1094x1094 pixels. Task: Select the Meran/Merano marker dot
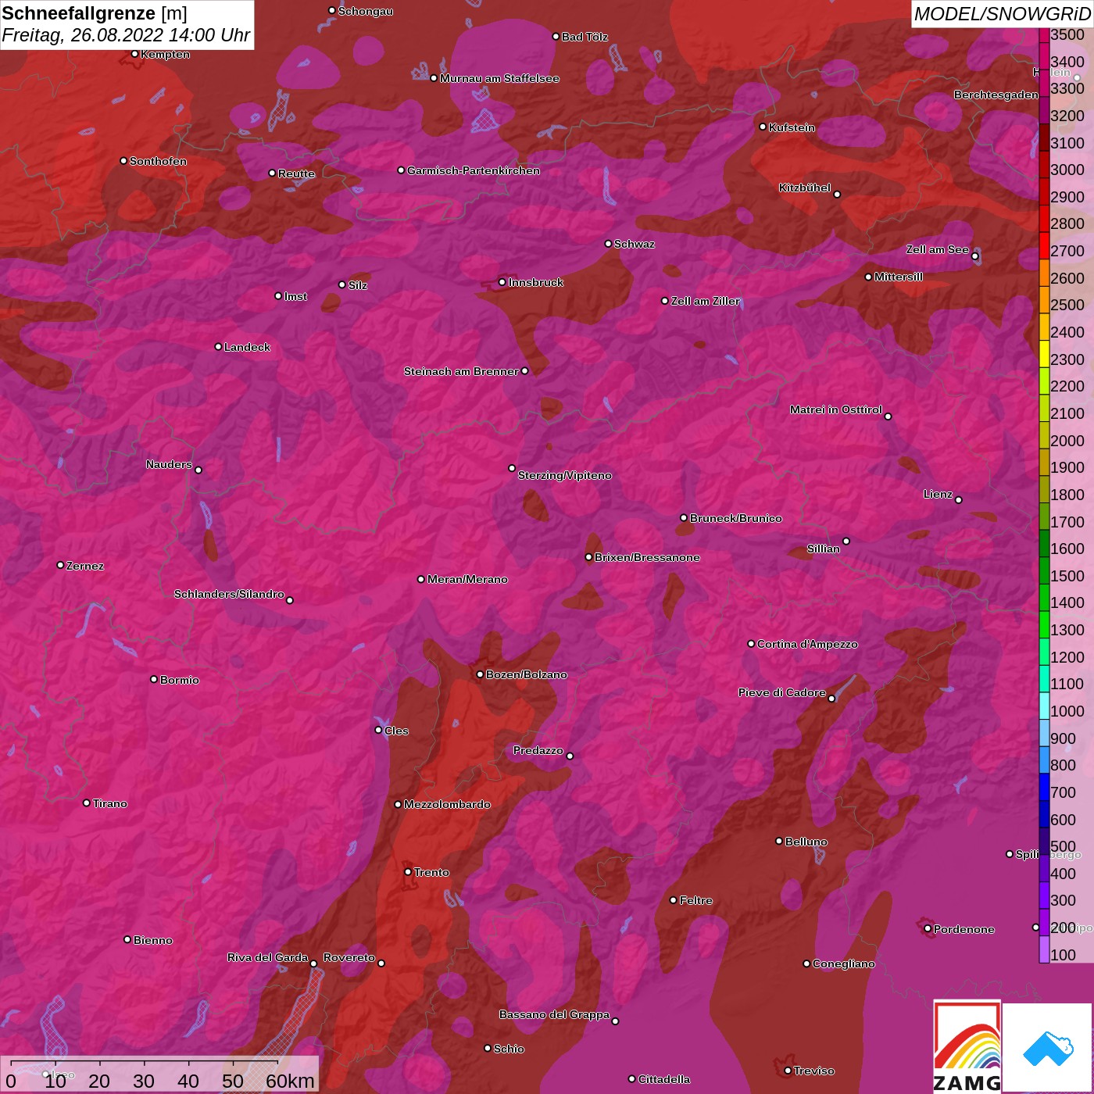pos(421,579)
